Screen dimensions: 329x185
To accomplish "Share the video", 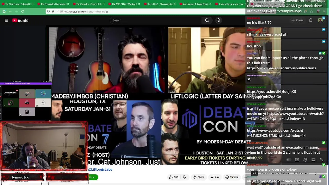I will (198, 177).
